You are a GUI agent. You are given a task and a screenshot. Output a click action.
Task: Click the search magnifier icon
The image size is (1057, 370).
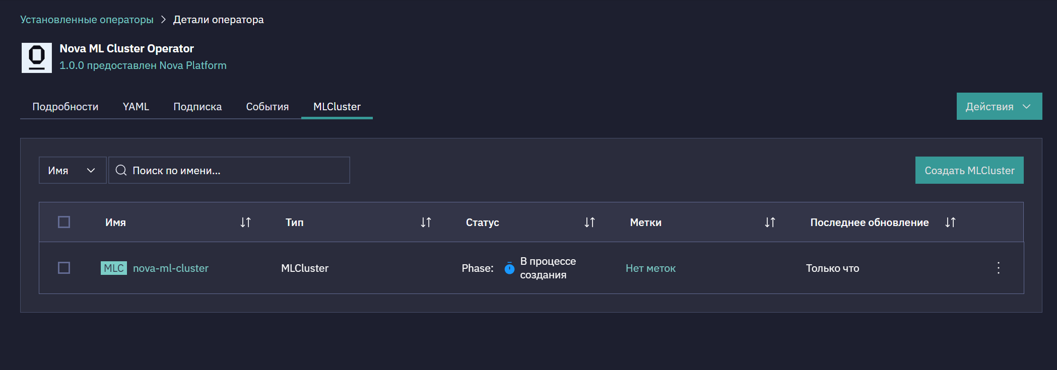point(121,170)
